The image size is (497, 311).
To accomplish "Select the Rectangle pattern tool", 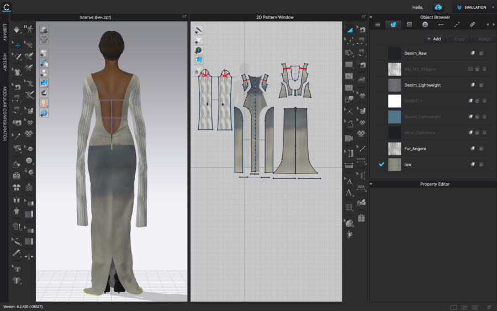I will pos(349,65).
